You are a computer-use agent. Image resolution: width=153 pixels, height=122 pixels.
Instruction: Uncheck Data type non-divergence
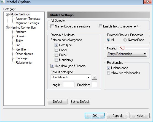click(56, 45)
